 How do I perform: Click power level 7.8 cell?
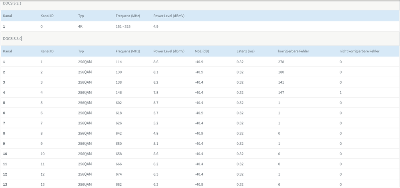click(156, 92)
